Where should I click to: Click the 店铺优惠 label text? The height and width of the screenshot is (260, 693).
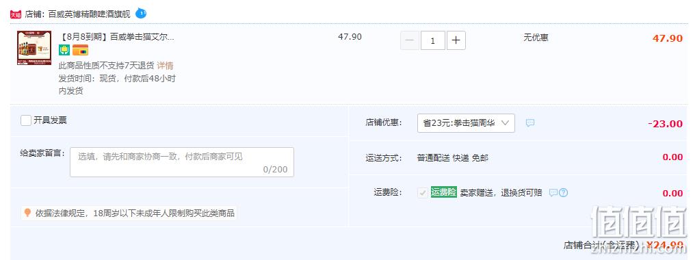tap(384, 122)
